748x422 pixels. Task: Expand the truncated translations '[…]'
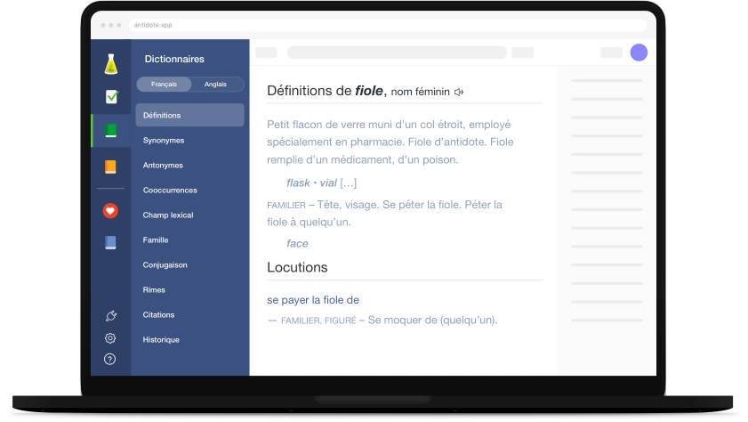348,183
